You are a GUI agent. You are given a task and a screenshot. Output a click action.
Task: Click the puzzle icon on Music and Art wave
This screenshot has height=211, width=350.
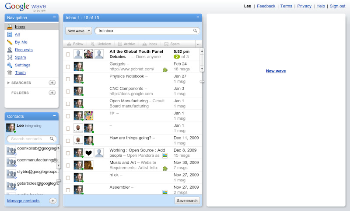[165, 169]
